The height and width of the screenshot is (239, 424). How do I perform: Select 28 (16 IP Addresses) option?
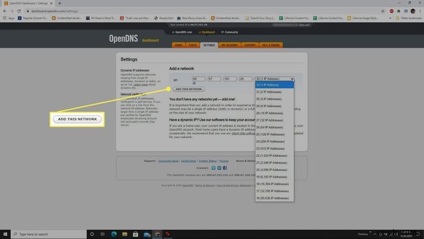click(275, 113)
